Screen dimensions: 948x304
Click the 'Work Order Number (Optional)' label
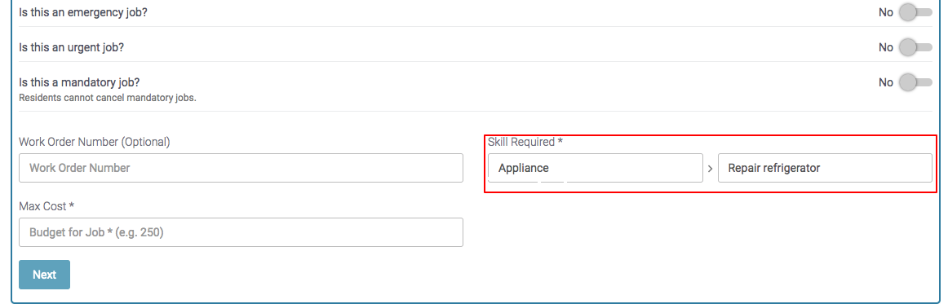click(95, 142)
